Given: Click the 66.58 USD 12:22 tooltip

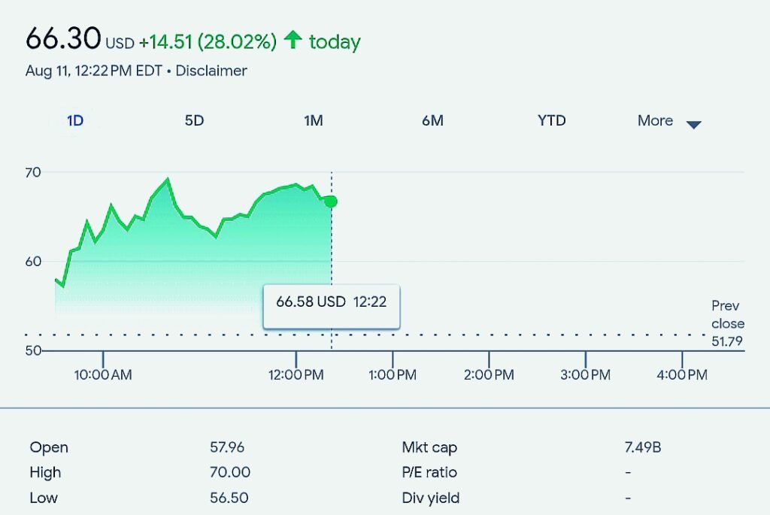Looking at the screenshot, I should tap(332, 306).
